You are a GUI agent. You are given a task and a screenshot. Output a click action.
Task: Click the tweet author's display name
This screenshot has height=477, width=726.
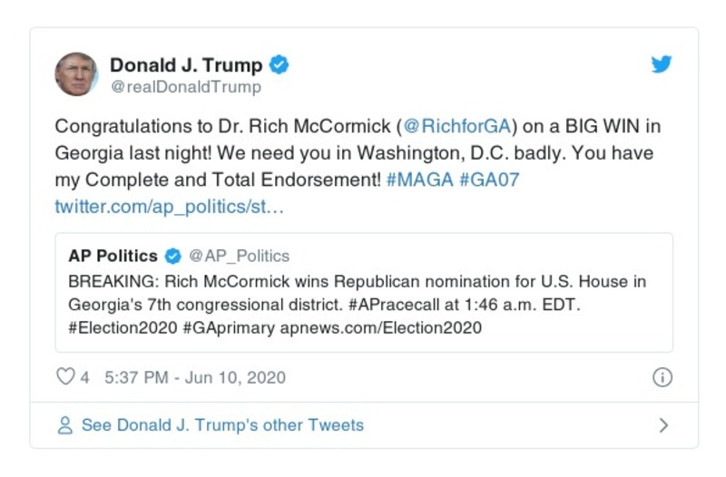[186, 65]
